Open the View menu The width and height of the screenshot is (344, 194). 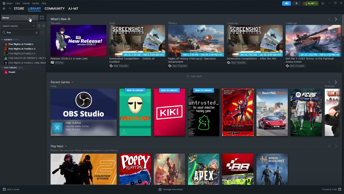coord(17,3)
